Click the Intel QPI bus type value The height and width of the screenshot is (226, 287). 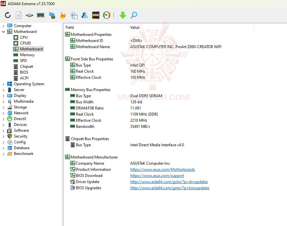137,65
